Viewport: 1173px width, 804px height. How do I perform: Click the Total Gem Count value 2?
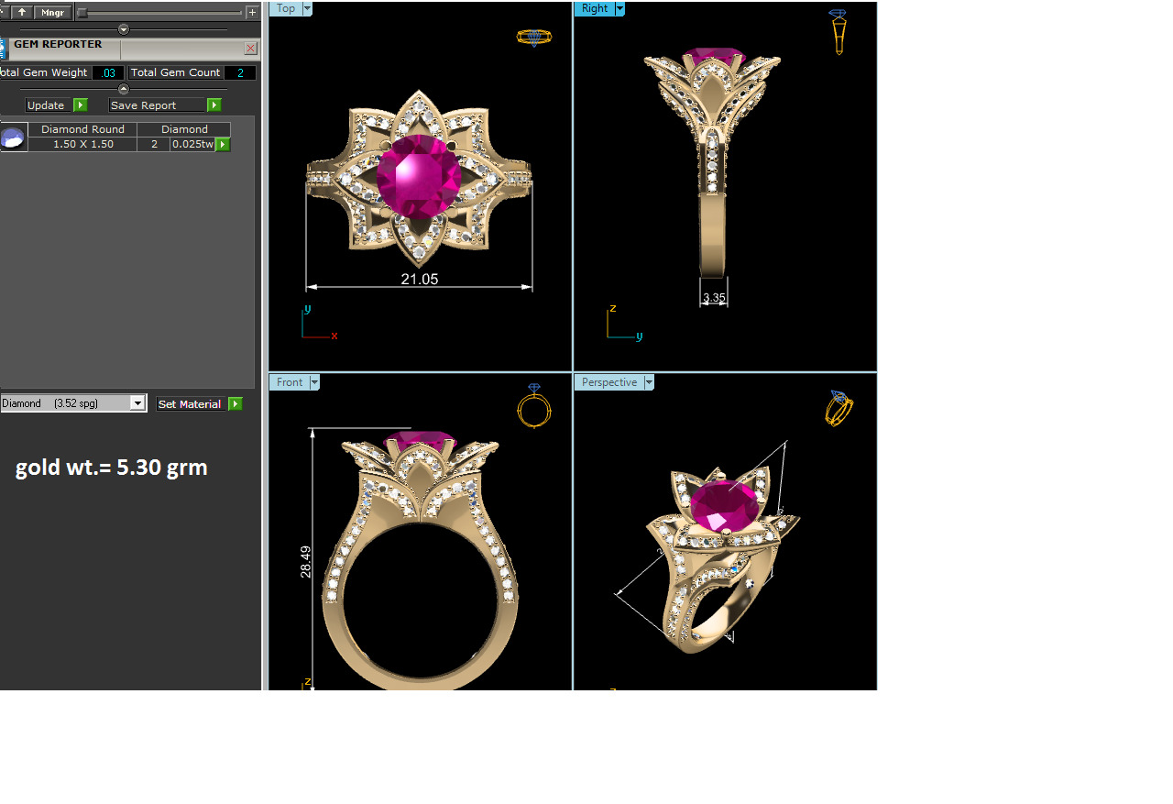tap(240, 72)
